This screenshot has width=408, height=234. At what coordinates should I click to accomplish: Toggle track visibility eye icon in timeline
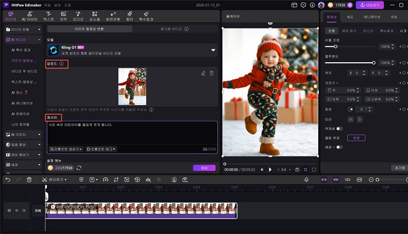click(x=16, y=210)
